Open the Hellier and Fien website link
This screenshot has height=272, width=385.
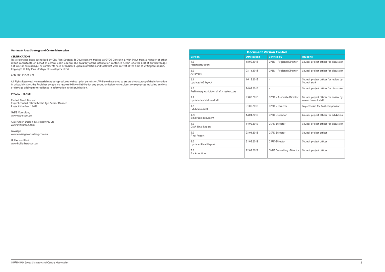click(x=24, y=143)
